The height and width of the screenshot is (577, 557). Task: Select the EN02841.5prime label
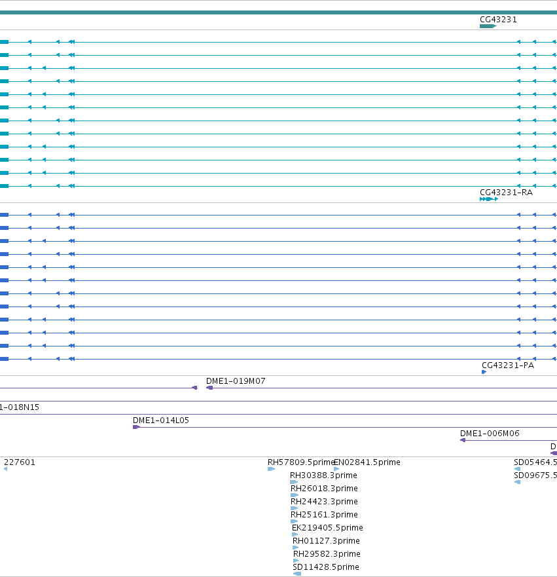(367, 462)
